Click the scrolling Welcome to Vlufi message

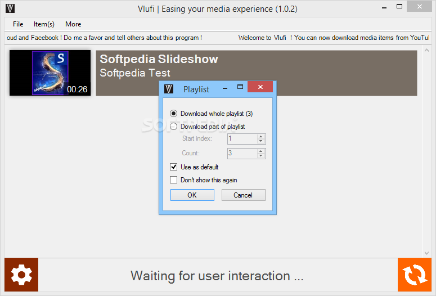[334, 38]
